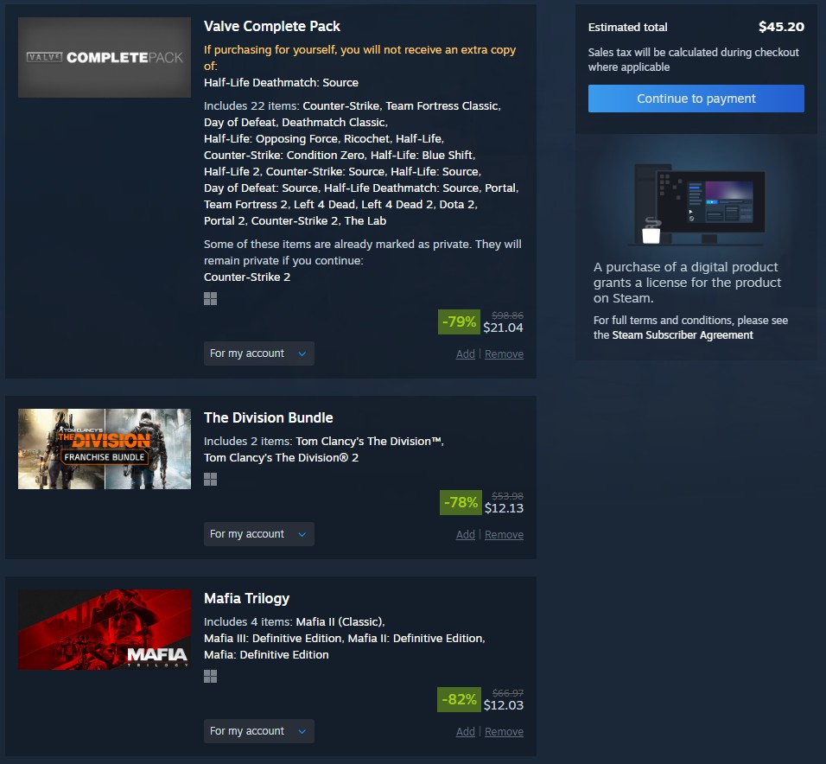The height and width of the screenshot is (764, 826).
Task: Click Add link for Valve Complete Pack
Action: pyautogui.click(x=465, y=354)
